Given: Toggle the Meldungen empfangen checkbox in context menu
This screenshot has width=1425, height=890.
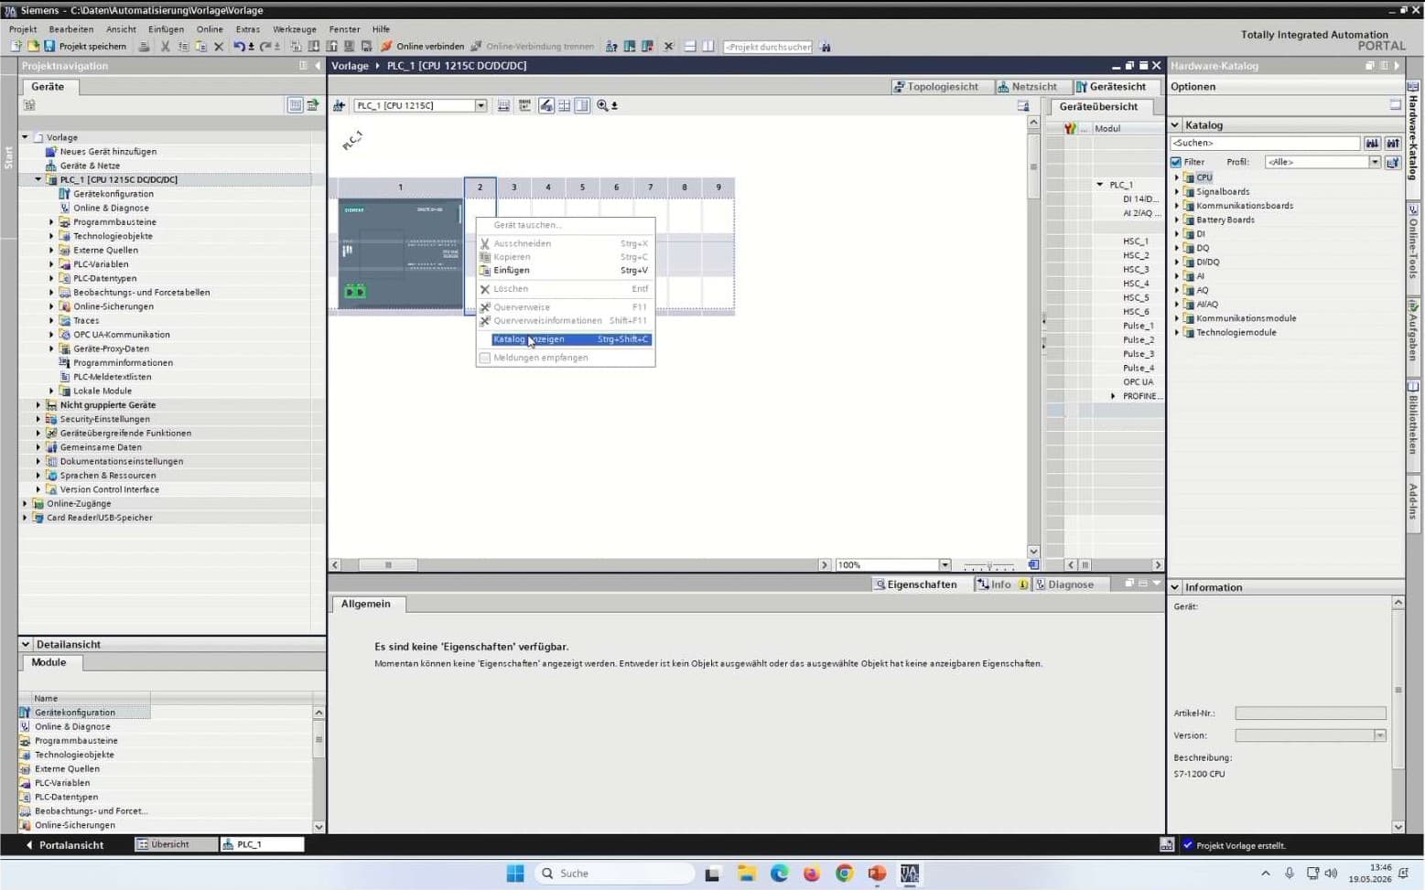Looking at the screenshot, I should pos(485,358).
